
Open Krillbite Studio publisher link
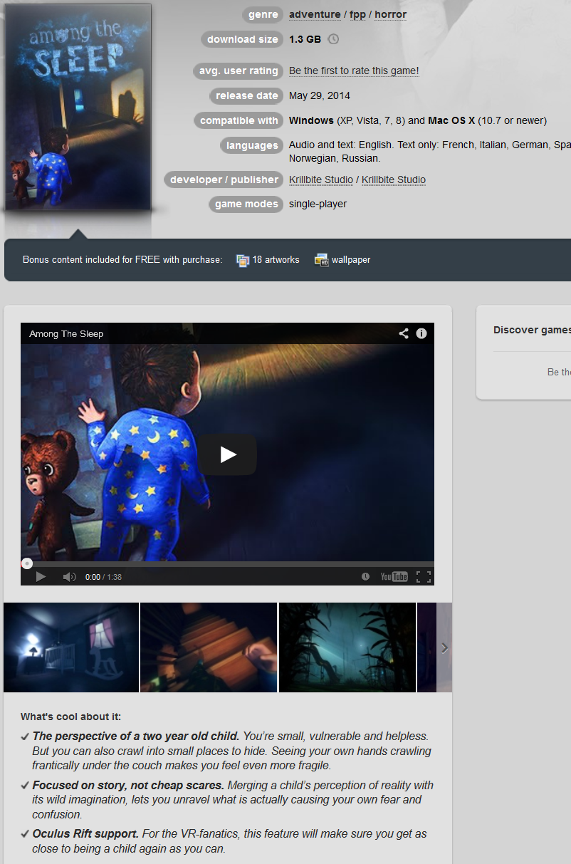tap(394, 179)
